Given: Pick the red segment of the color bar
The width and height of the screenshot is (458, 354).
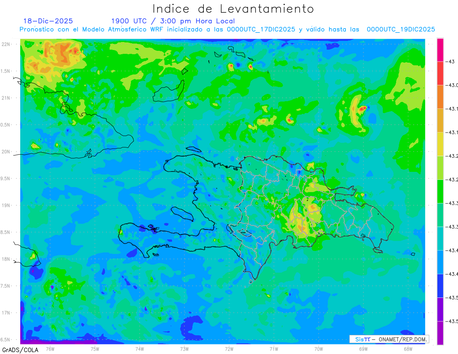Looking at the screenshot, I should (440, 73).
